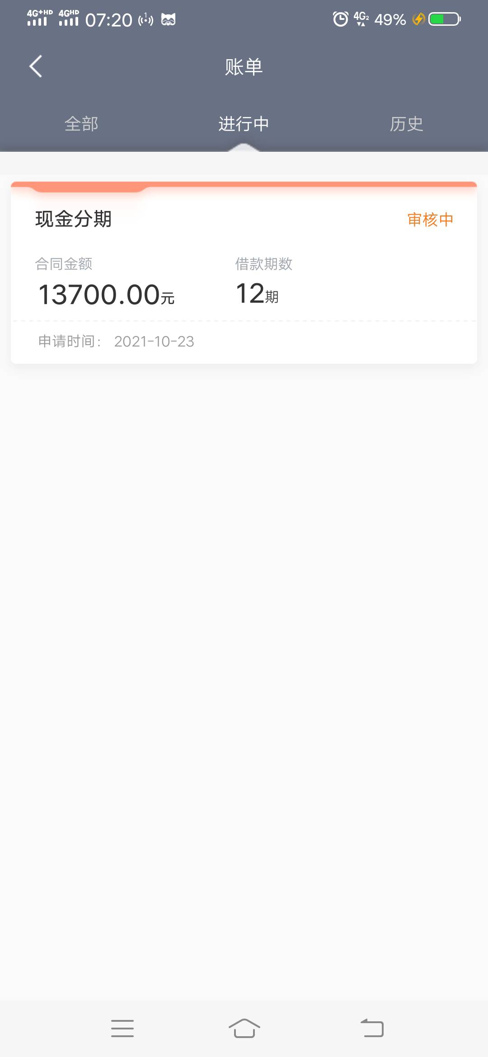Tap the 13700.00元 contract amount
This screenshot has width=488, height=1057.
pos(106,295)
